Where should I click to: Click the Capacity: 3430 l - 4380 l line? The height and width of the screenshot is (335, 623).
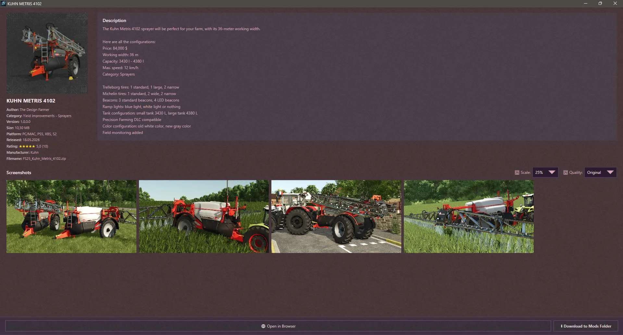click(x=123, y=61)
